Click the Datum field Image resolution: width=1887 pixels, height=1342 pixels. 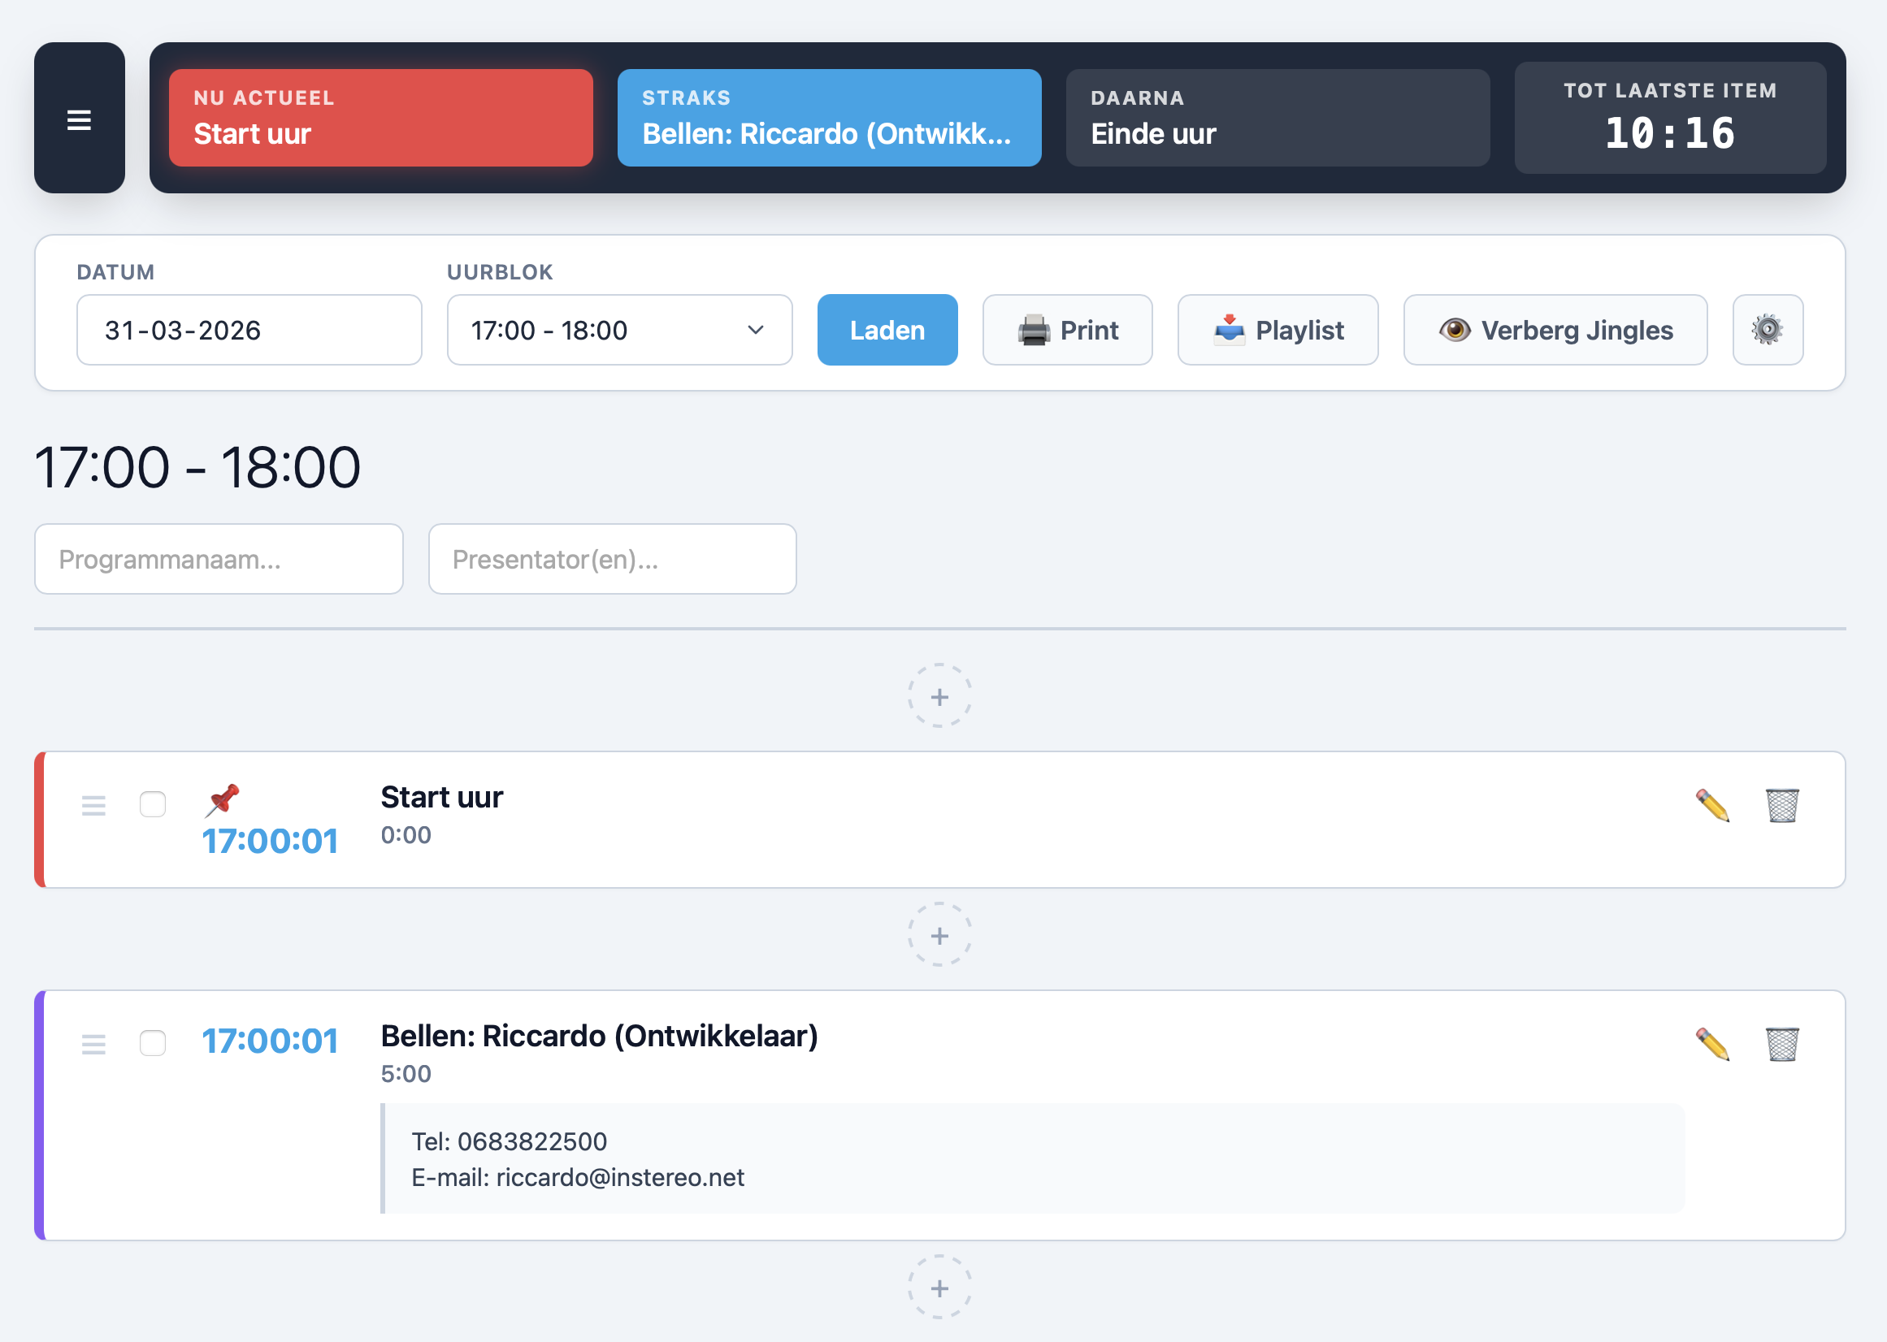point(249,330)
